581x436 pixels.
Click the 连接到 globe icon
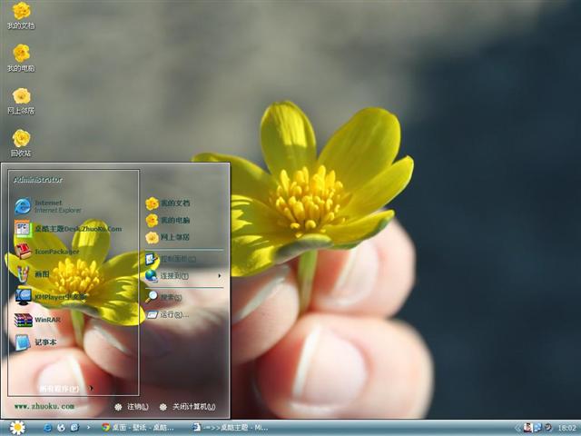pyautogui.click(x=152, y=276)
